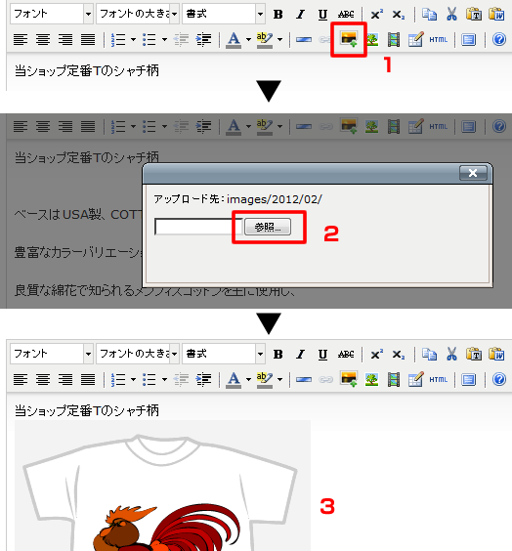Center align text in the bottom editor toolbar
The width and height of the screenshot is (512, 551).
(43, 379)
